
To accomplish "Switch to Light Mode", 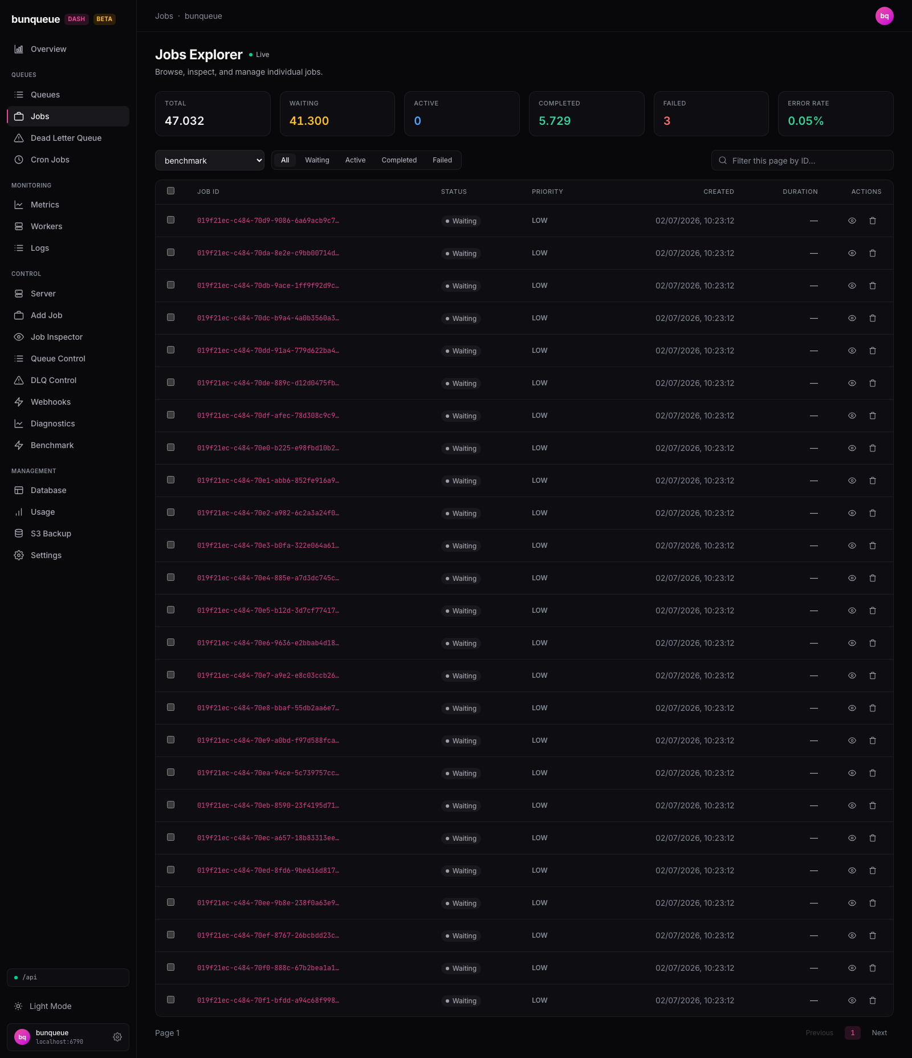I will [68, 1006].
